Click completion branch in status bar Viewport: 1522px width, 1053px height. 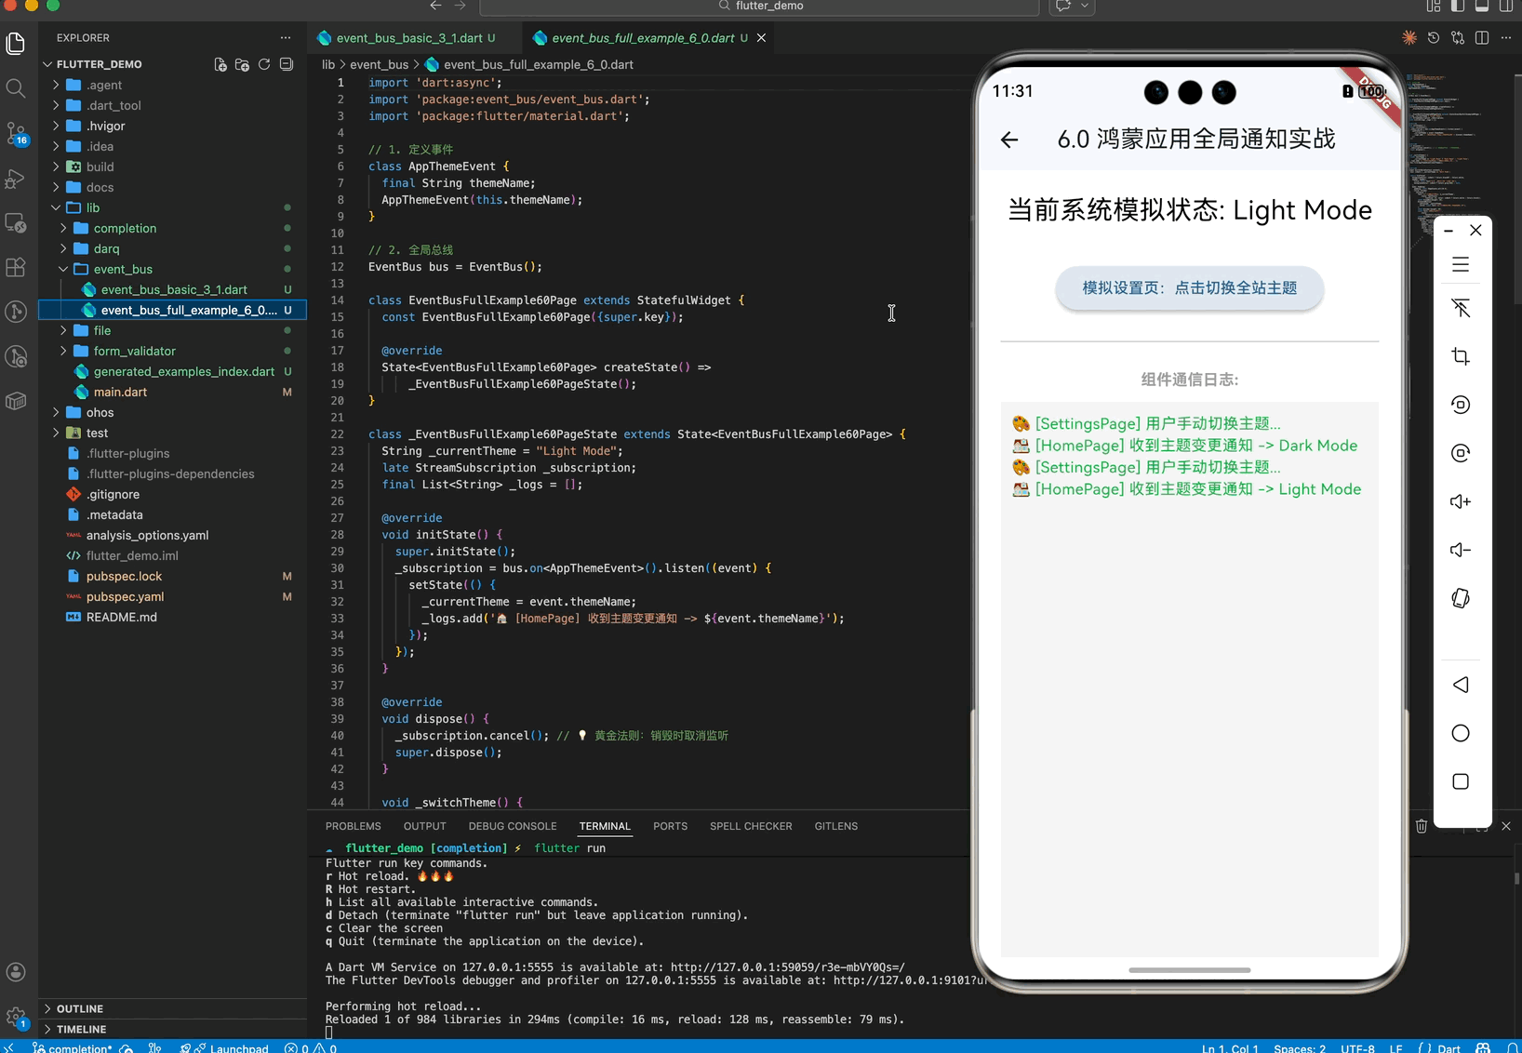(73, 1047)
